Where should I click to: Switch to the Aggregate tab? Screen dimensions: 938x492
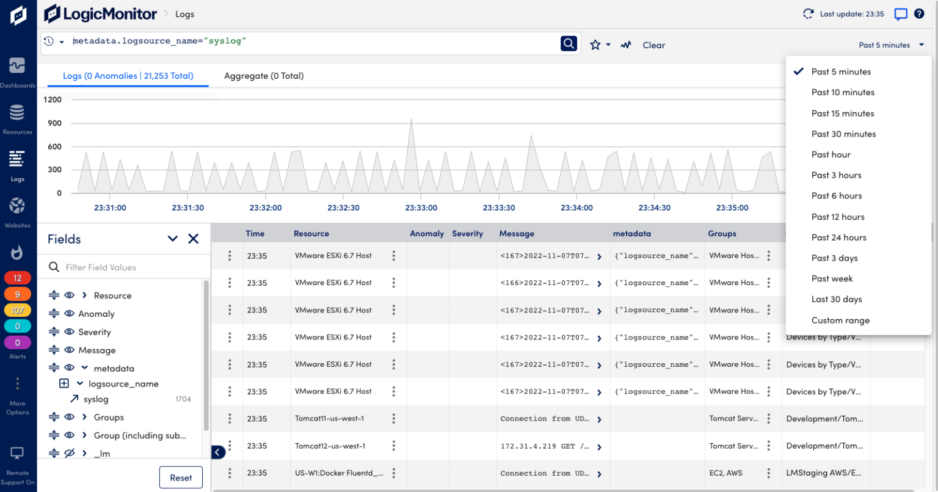pyautogui.click(x=263, y=75)
